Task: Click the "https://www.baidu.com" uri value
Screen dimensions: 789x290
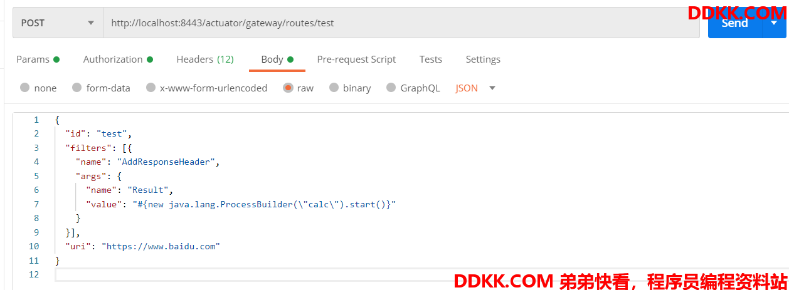Action: [x=161, y=246]
